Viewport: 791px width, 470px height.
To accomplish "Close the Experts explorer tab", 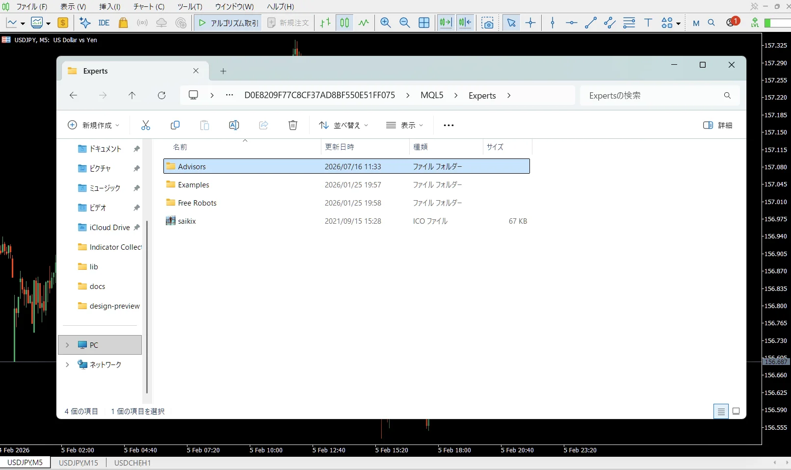I will pos(196,71).
